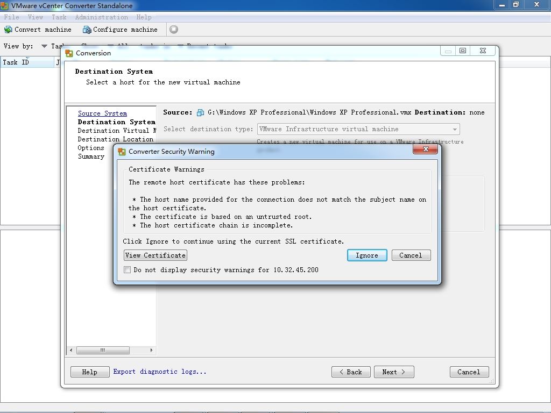Minimize the Conversion wizard window
This screenshot has width=551, height=413.
448,51
